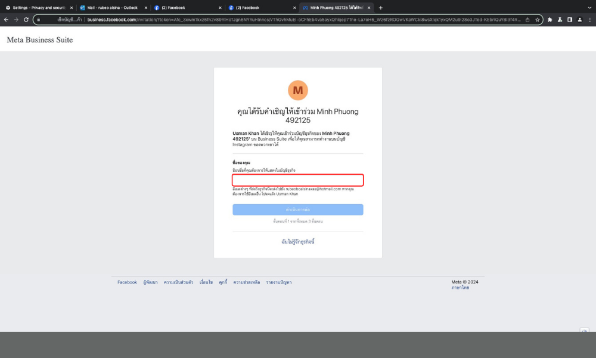Close the Minh Phuong 492125 tab
596x358 pixels.
[369, 8]
